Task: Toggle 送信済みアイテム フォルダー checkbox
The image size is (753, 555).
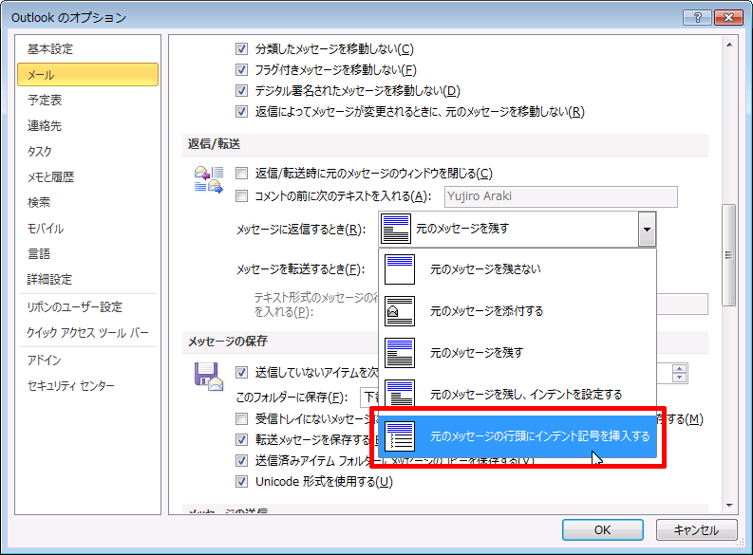Action: pyautogui.click(x=241, y=460)
